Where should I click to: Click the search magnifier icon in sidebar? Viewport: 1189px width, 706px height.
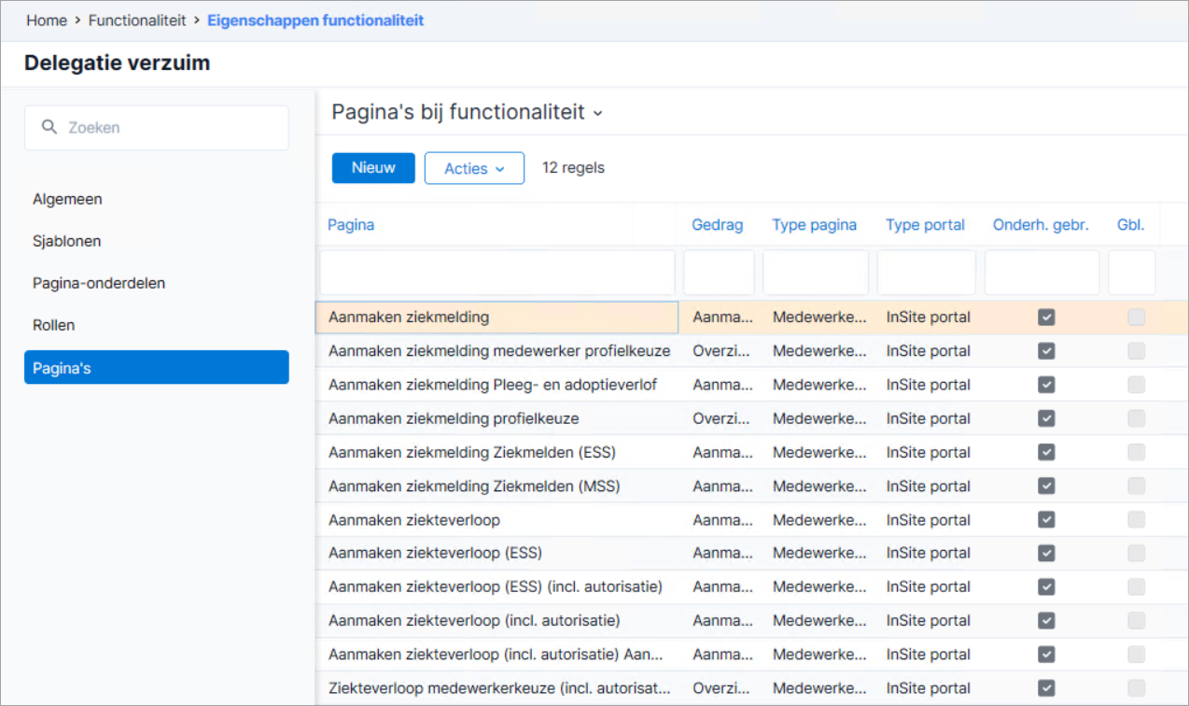(x=49, y=127)
